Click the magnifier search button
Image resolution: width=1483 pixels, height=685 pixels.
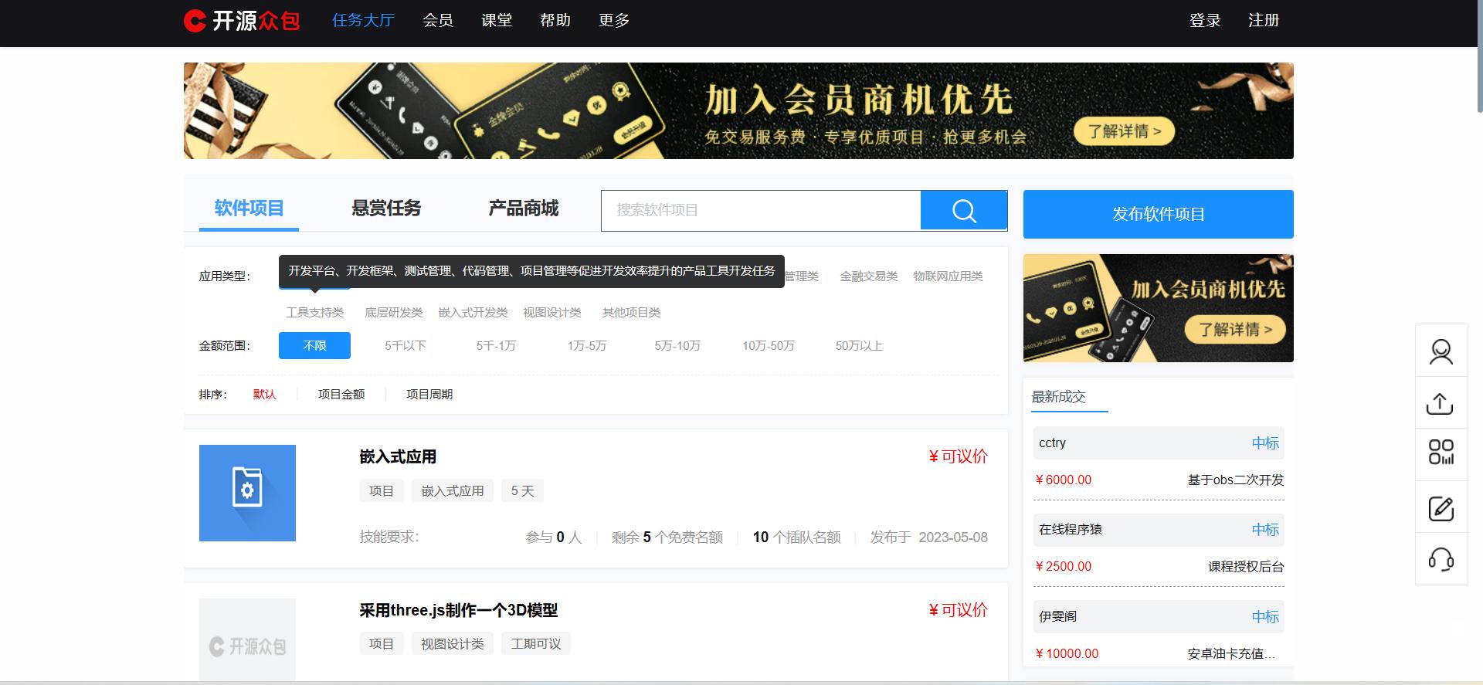click(x=964, y=210)
